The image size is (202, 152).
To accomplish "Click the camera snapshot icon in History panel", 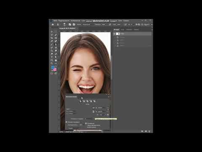I will pyautogui.click(x=146, y=131).
